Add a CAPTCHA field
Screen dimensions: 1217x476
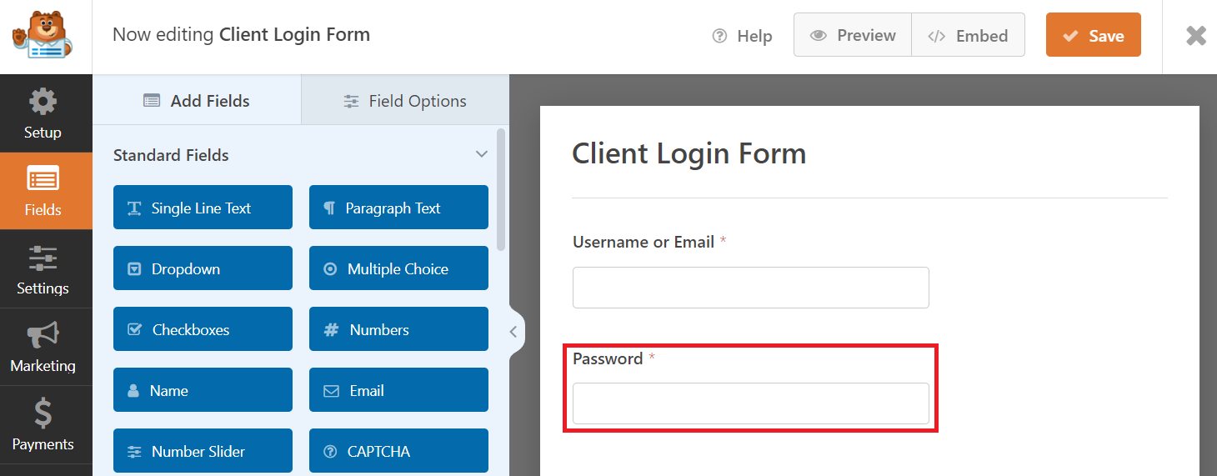click(398, 451)
